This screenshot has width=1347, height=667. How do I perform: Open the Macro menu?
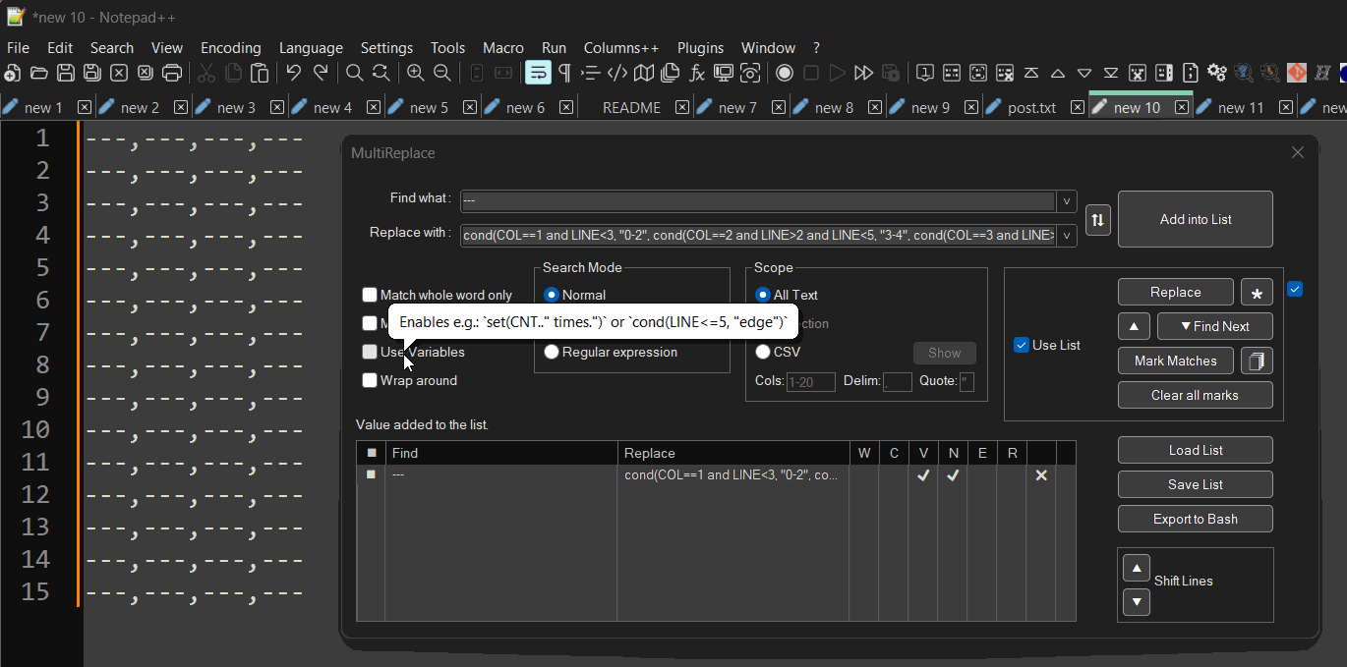pyautogui.click(x=503, y=47)
